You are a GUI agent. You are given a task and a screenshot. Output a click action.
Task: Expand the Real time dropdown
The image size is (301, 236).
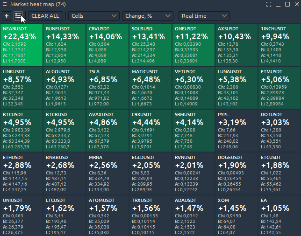pyautogui.click(x=204, y=16)
